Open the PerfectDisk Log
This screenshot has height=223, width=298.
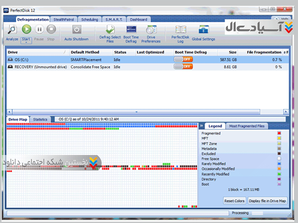coord(181,30)
